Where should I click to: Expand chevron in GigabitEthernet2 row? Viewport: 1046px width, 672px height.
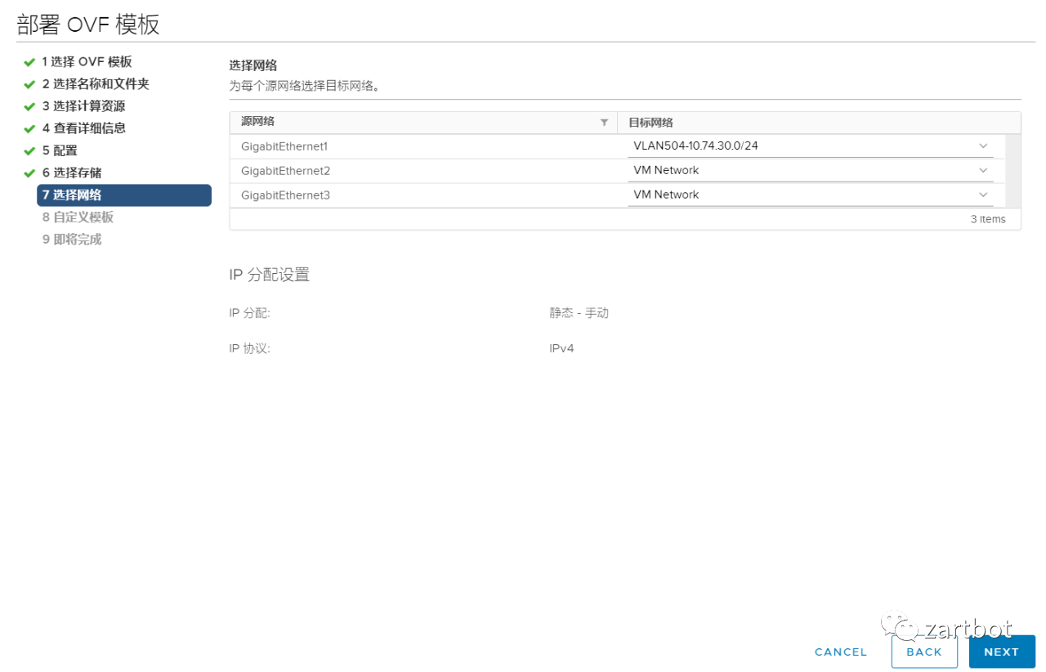point(983,171)
